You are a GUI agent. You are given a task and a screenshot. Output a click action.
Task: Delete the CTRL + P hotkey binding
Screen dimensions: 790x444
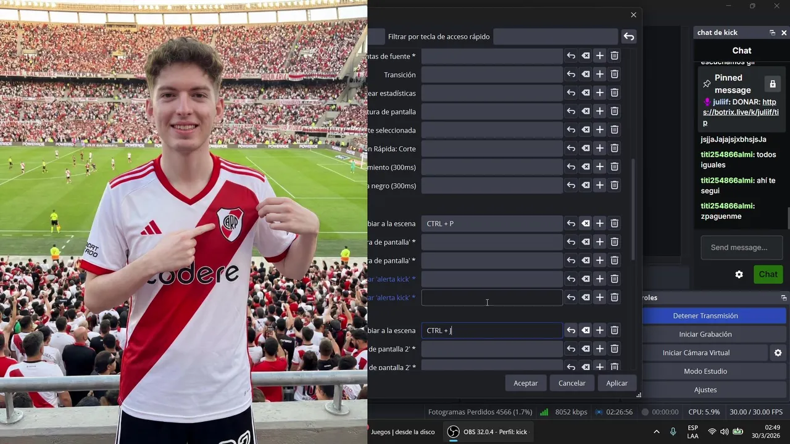(615, 224)
